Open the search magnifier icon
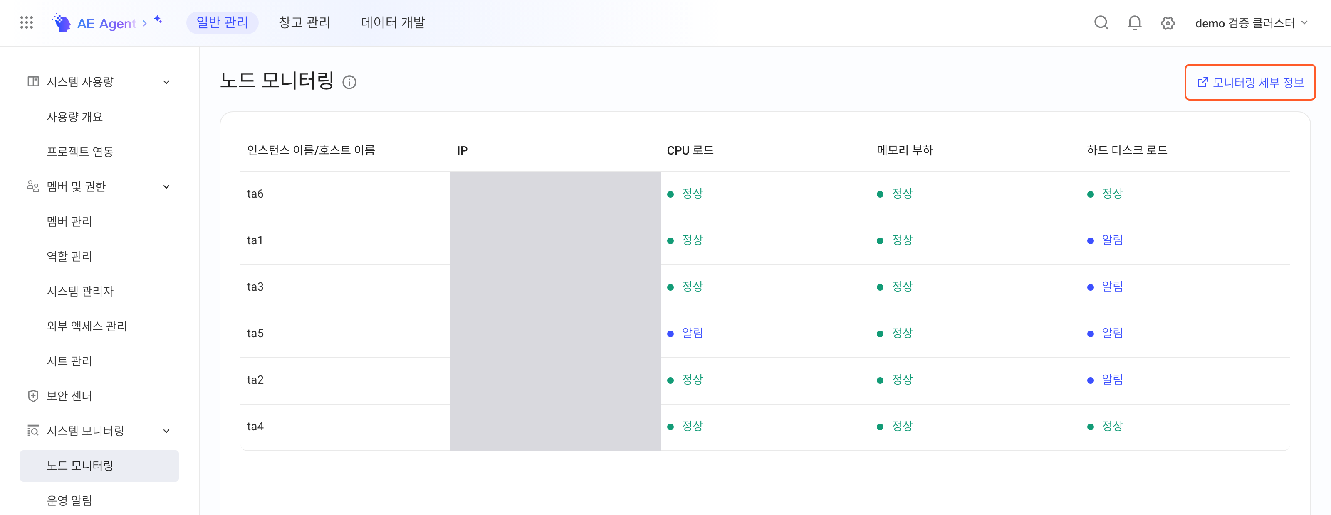 (x=1101, y=23)
